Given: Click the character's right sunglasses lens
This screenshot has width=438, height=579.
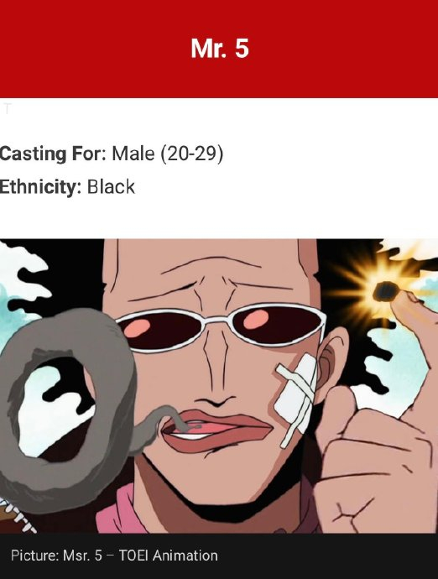Looking at the screenshot, I should (276, 322).
